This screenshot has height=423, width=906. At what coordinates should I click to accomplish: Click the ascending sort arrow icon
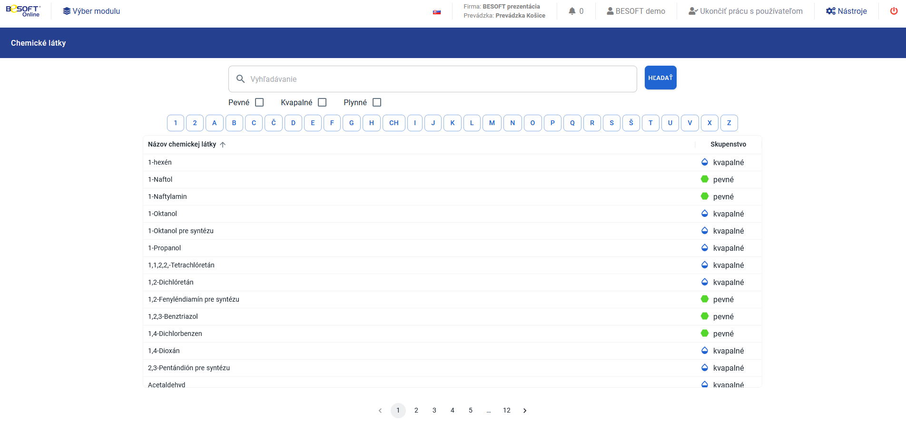point(223,145)
